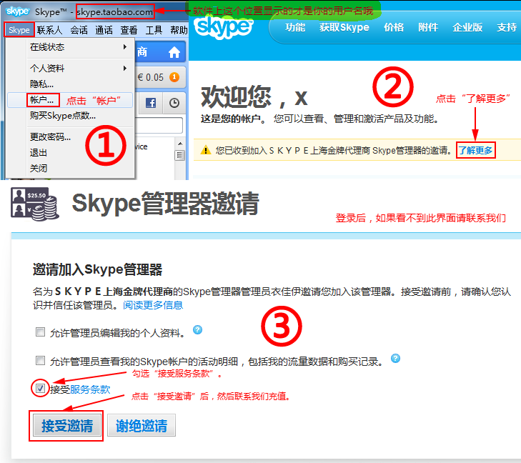Click the Skype home icon
Viewport: 521px width, 463px height.
tap(174, 52)
